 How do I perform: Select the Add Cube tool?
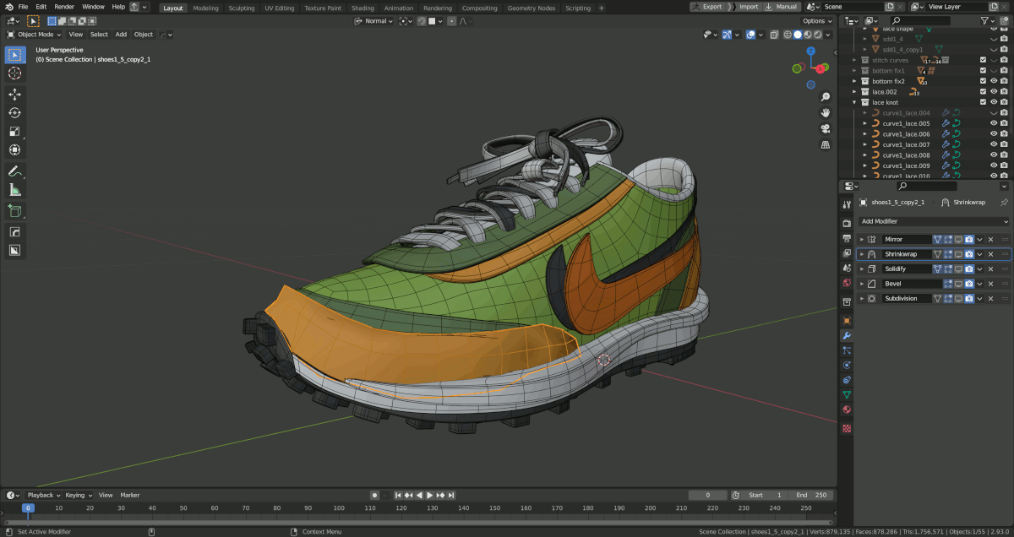[14, 211]
